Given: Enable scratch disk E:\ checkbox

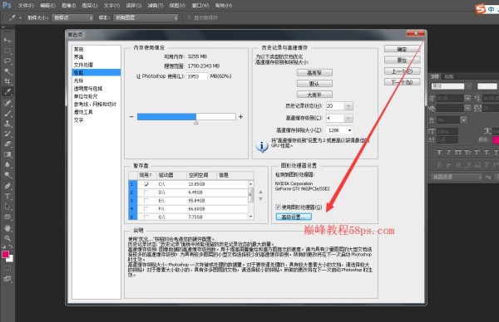Looking at the screenshot, I should tap(146, 201).
